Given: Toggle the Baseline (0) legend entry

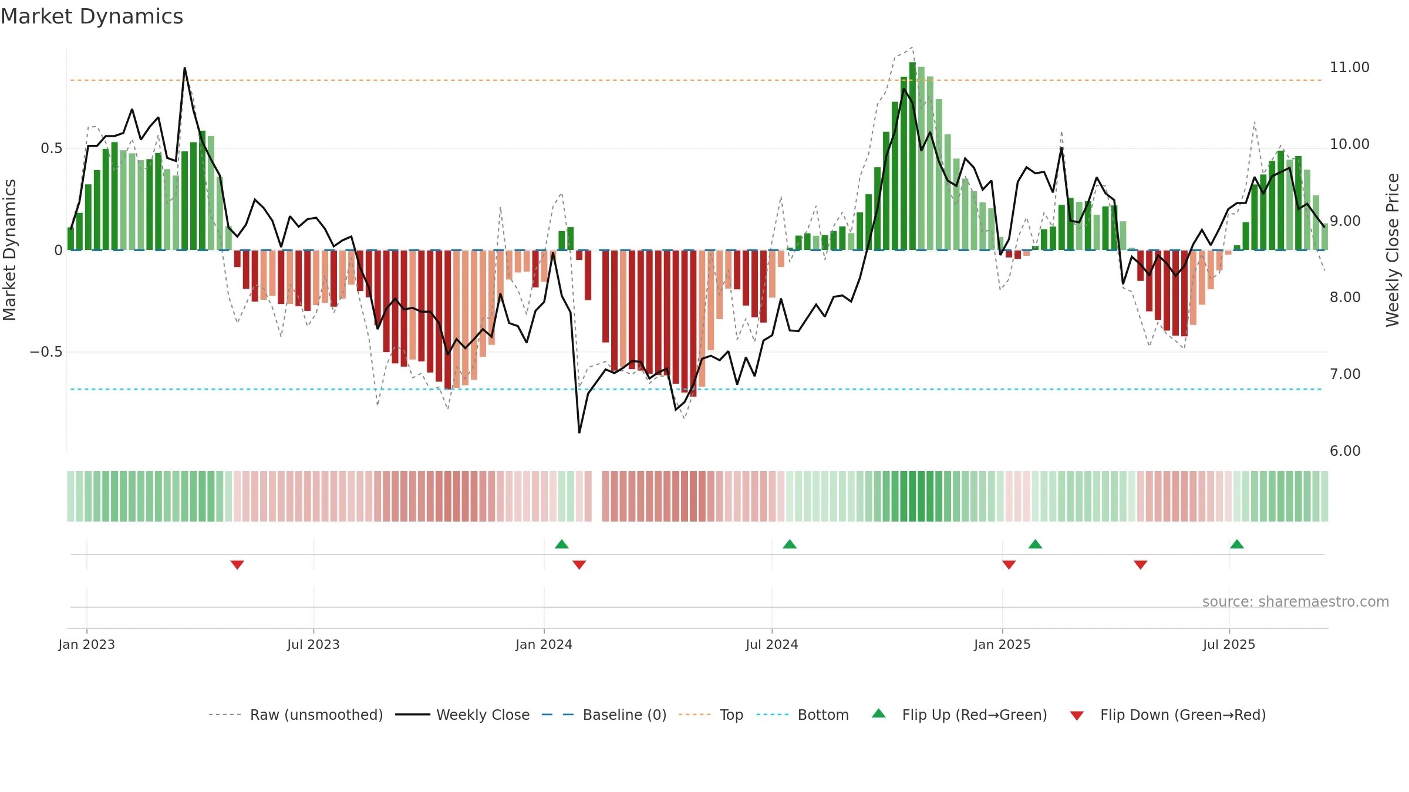Looking at the screenshot, I should tap(604, 715).
